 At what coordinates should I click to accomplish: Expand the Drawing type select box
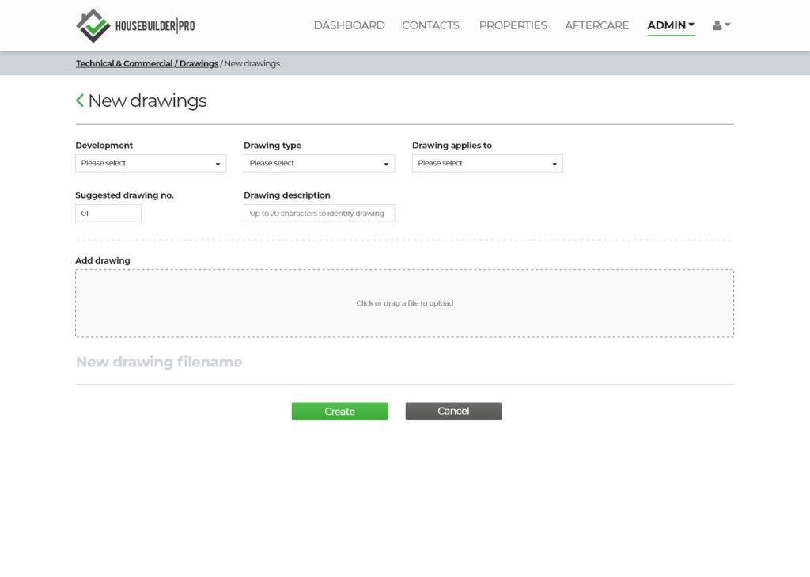tap(319, 163)
